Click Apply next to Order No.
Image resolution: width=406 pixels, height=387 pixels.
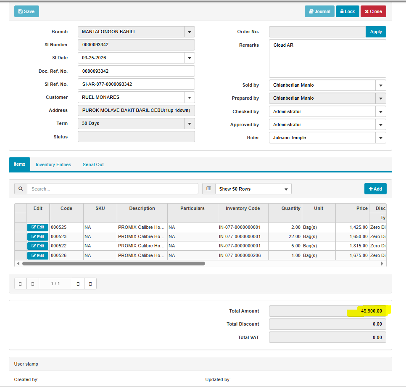point(376,32)
